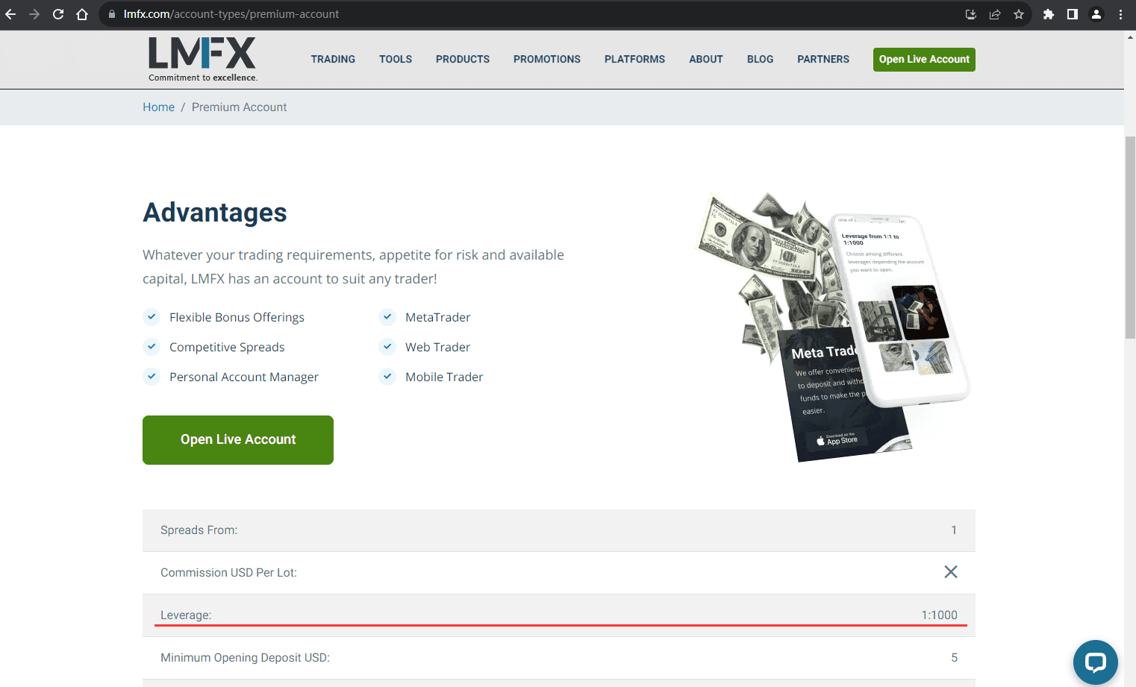Click header Open Live Account button

pyautogui.click(x=924, y=60)
